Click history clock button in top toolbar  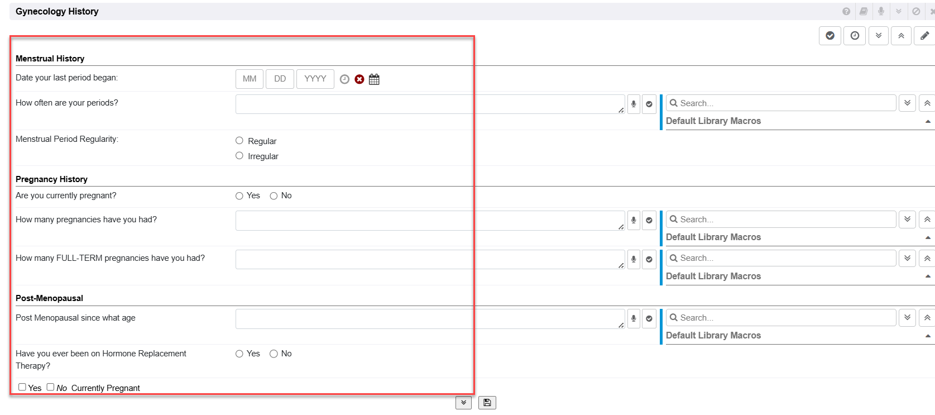point(855,36)
